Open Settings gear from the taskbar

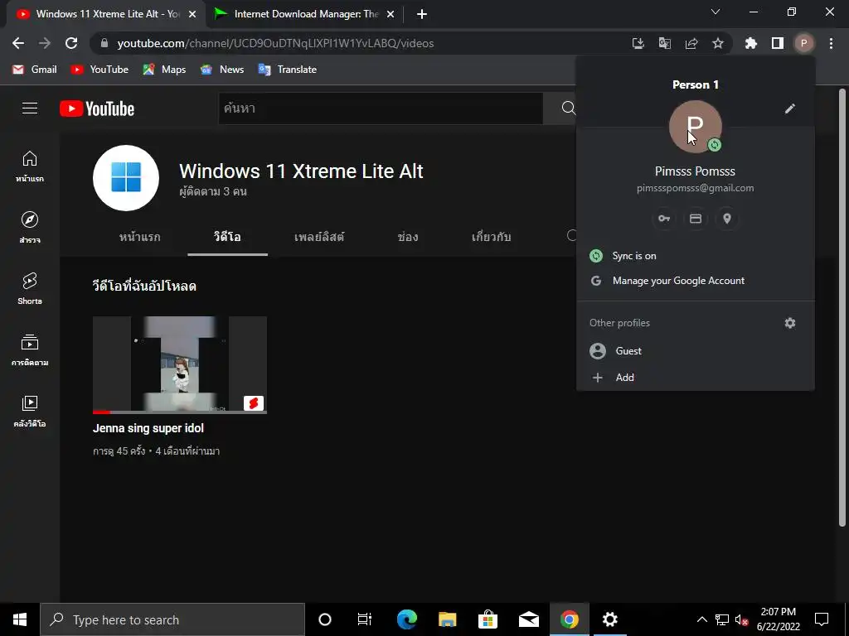click(609, 619)
